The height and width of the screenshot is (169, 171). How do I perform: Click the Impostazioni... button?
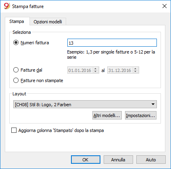click(141, 115)
